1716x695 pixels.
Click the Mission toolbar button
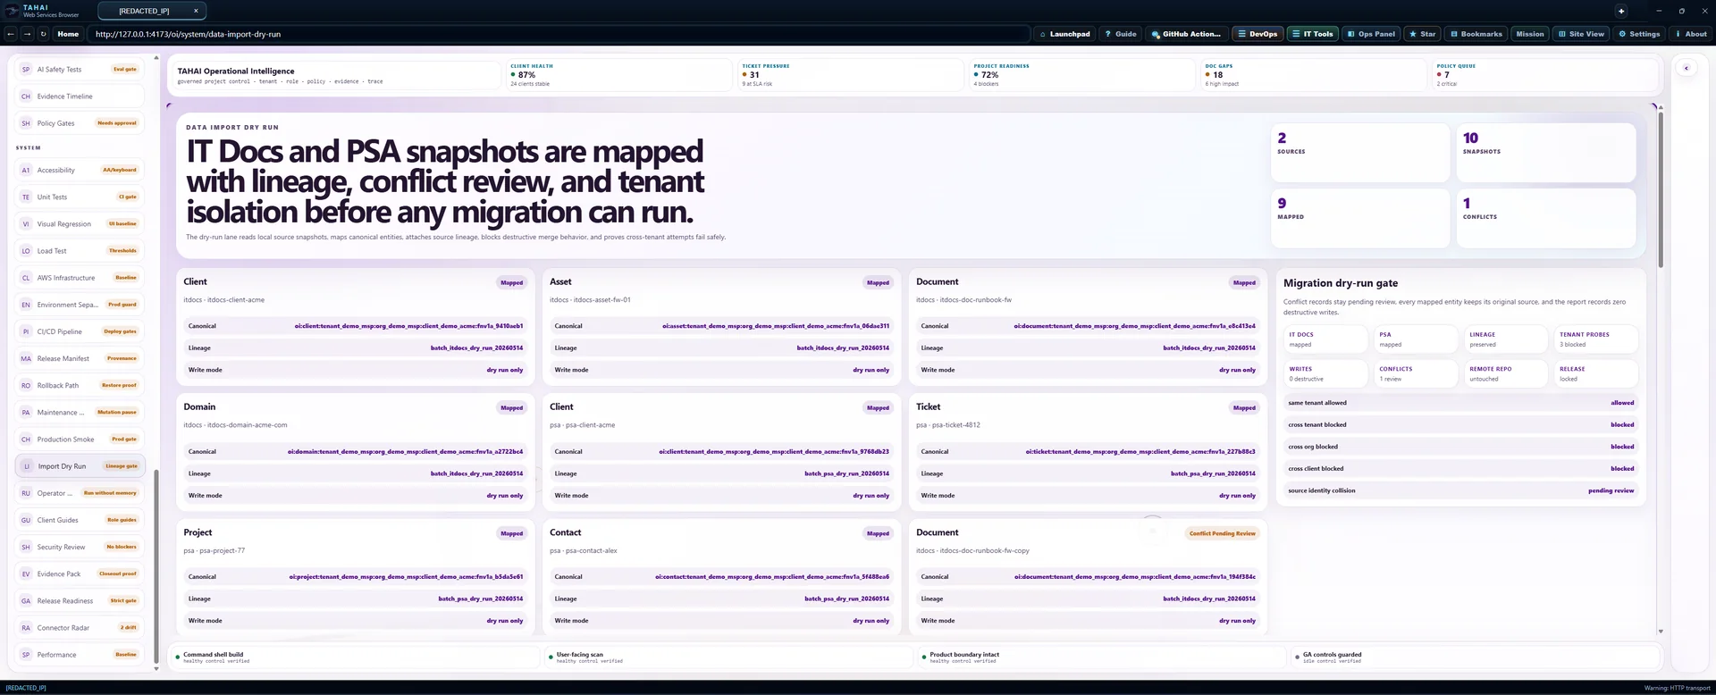point(1529,34)
